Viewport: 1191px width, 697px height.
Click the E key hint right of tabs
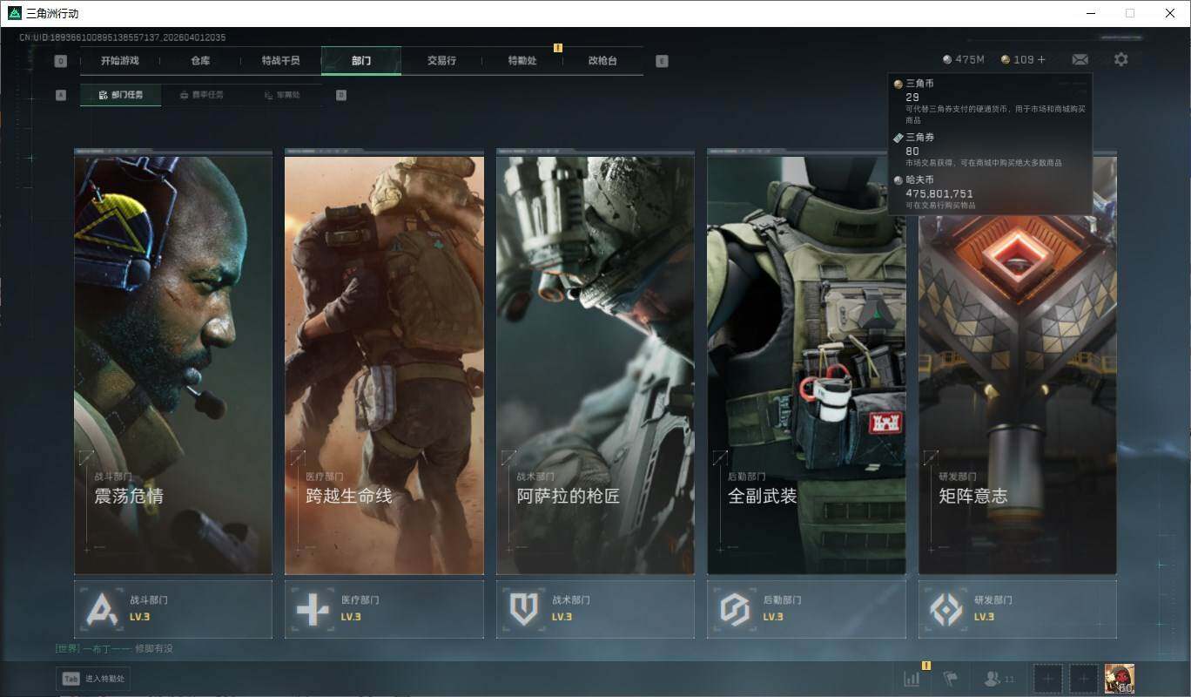click(x=662, y=61)
